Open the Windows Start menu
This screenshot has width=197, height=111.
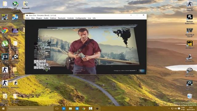pyautogui.click(x=3, y=109)
